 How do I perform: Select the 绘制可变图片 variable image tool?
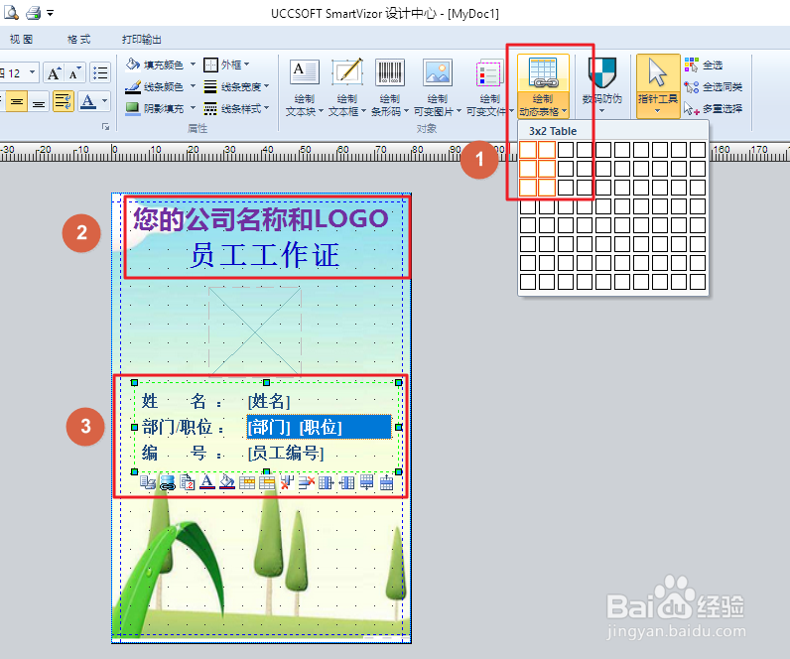pos(438,87)
